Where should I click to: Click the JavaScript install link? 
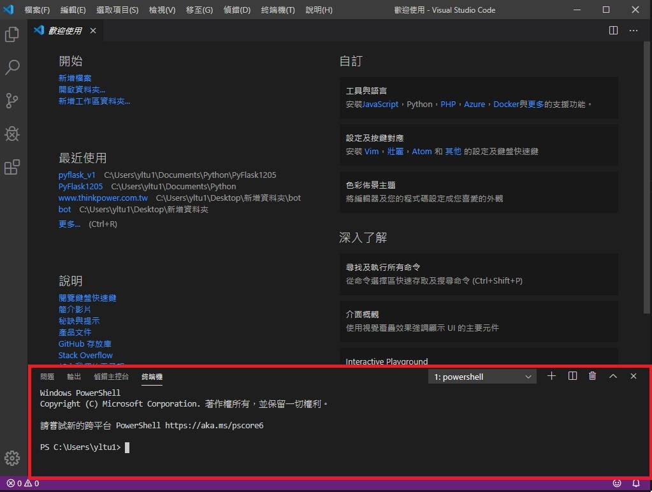(x=380, y=105)
